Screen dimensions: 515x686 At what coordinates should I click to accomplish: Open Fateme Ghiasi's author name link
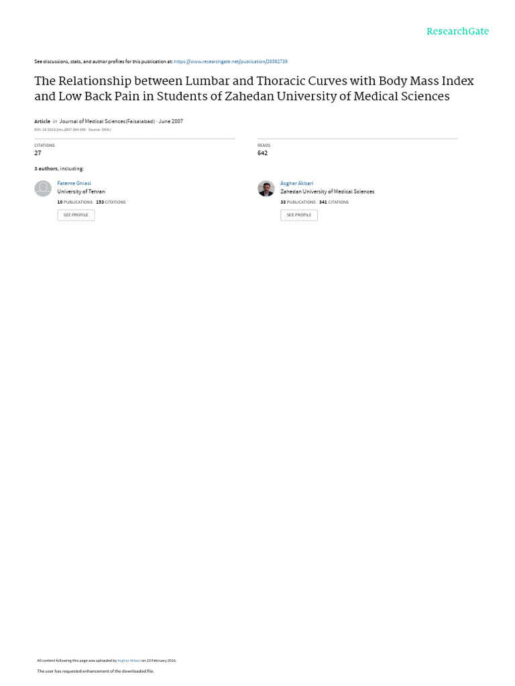[74, 184]
